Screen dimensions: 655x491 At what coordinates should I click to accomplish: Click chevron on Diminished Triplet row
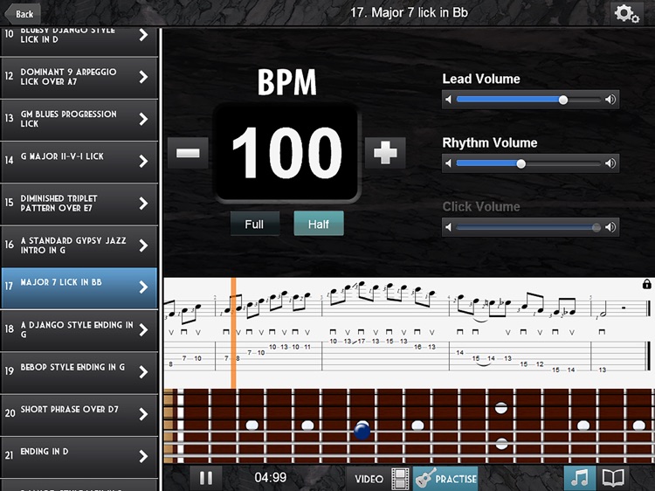click(x=143, y=204)
